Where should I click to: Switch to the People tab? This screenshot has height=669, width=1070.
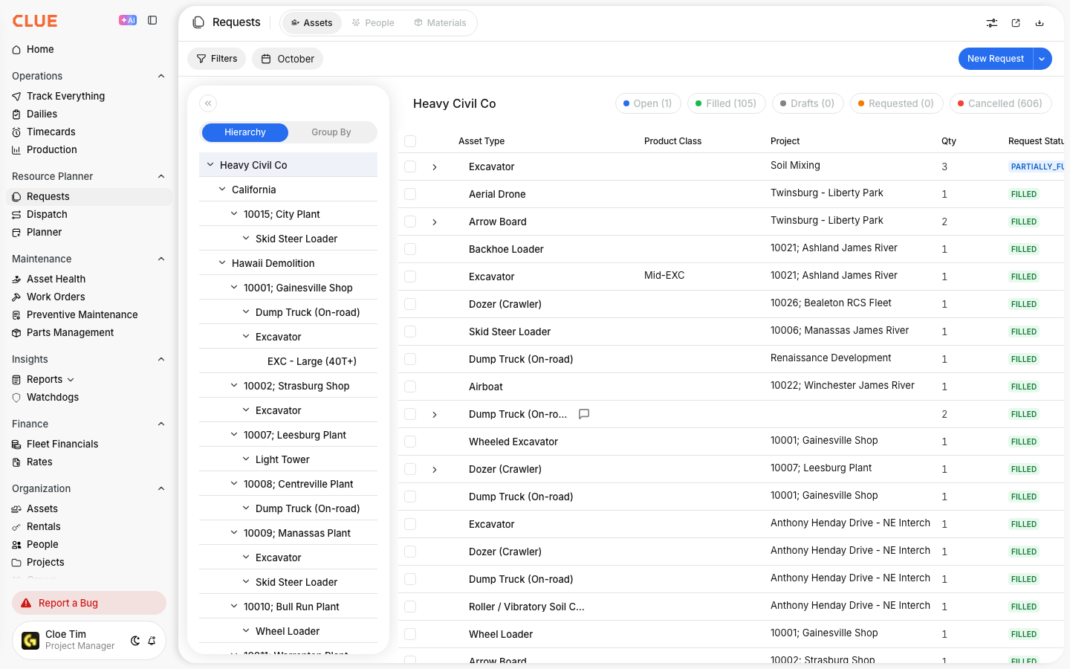point(373,23)
